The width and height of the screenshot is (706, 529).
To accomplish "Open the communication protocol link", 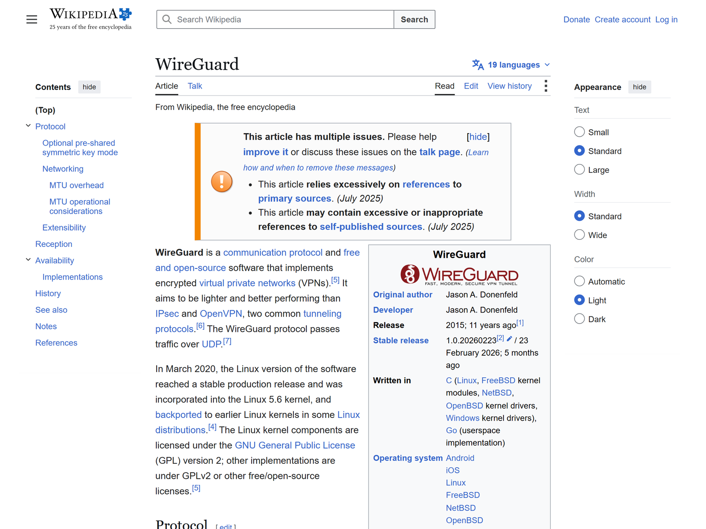I will [x=273, y=253].
